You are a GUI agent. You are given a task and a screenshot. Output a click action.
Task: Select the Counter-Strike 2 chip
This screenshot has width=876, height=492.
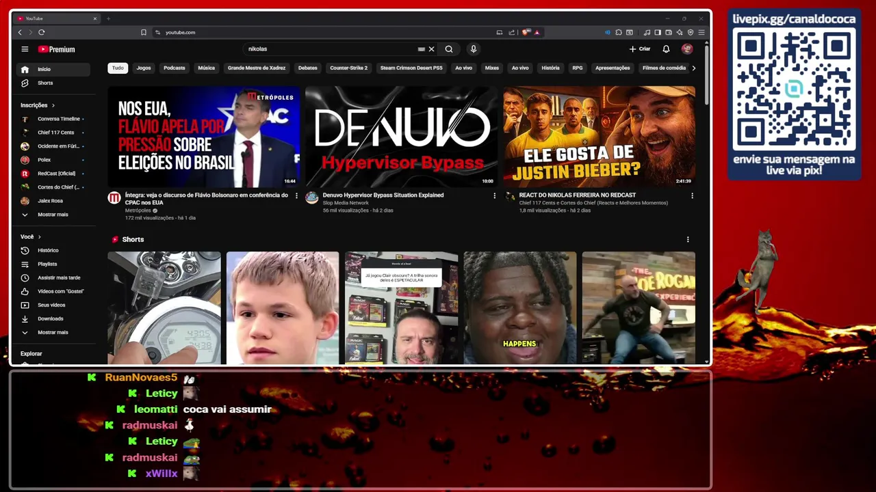coord(349,68)
